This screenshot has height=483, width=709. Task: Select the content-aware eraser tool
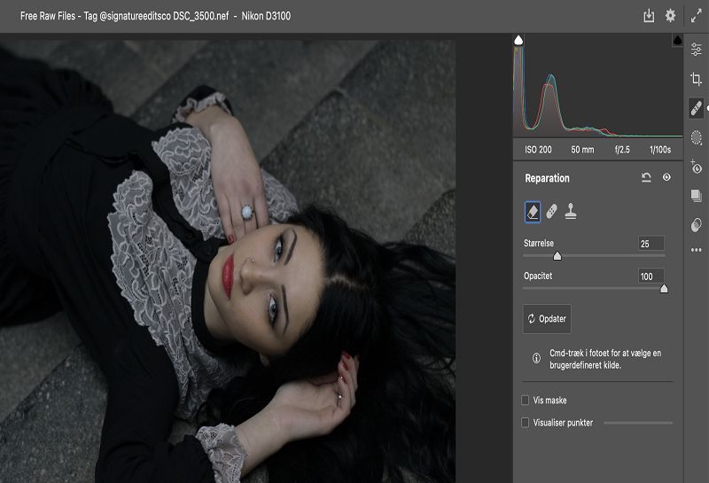(x=533, y=211)
